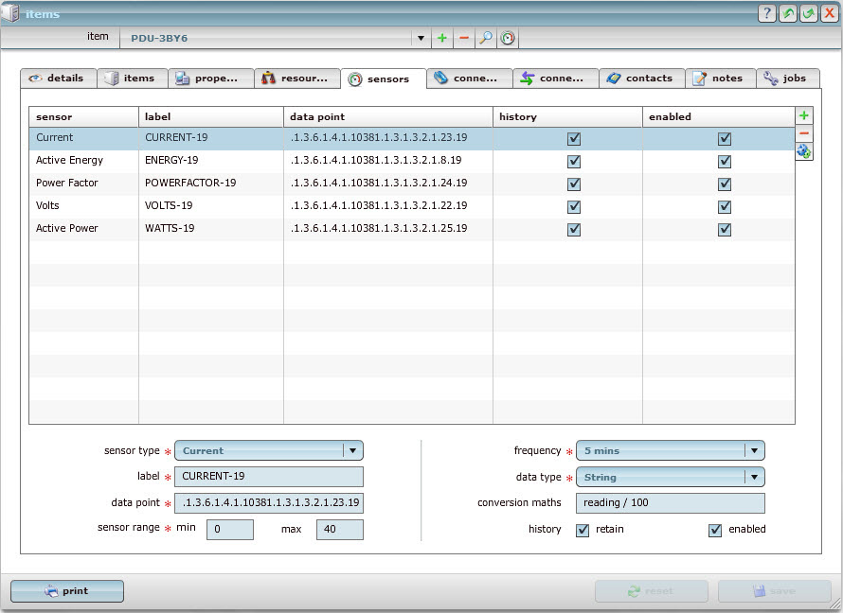This screenshot has height=613, width=843.
Task: Click the conversion maths input field
Action: pos(670,503)
